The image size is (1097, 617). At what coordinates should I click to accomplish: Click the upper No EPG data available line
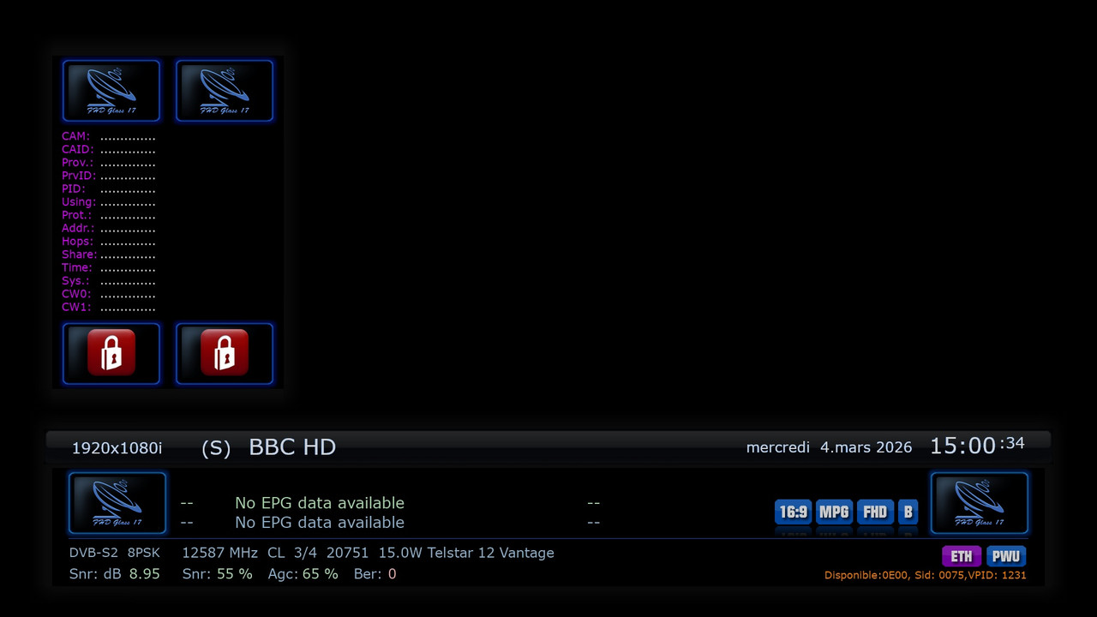click(x=320, y=503)
